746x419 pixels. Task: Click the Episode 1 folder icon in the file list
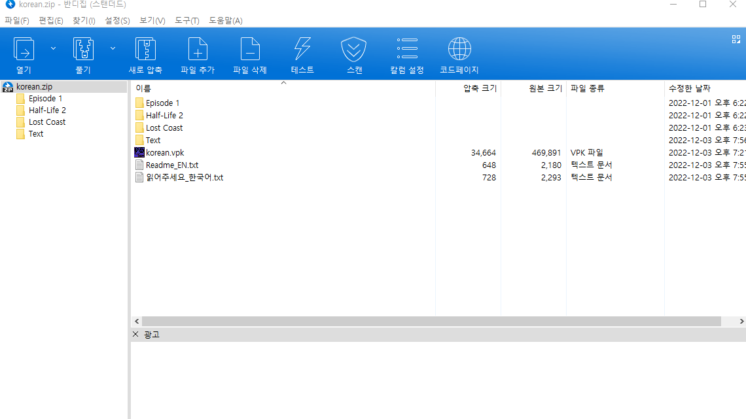click(139, 103)
